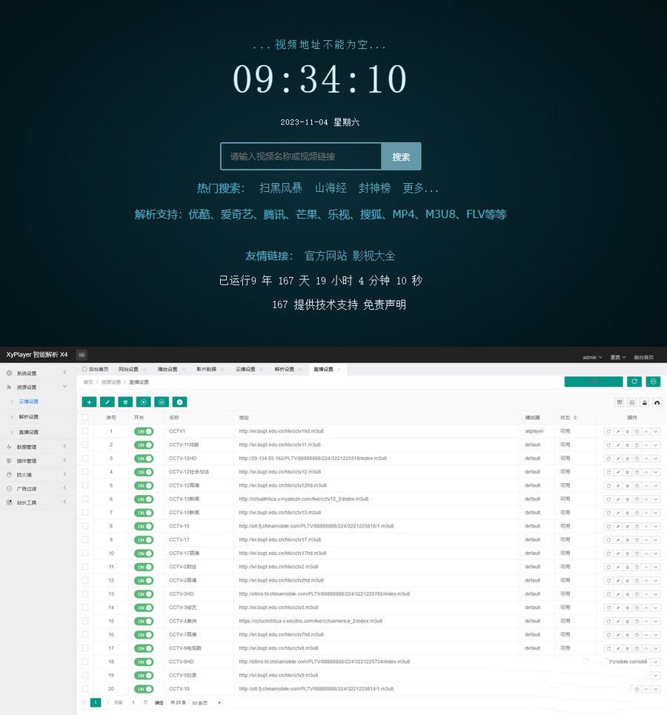Expand the 数据管理 sidebar section
Viewport: 667px width, 715px height.
tap(30, 445)
